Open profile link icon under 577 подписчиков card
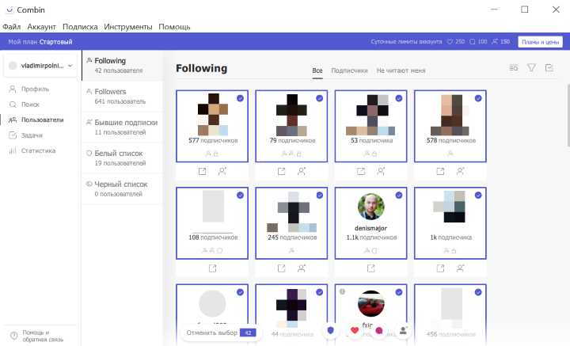Screen dimensions: 570x346 202,171
